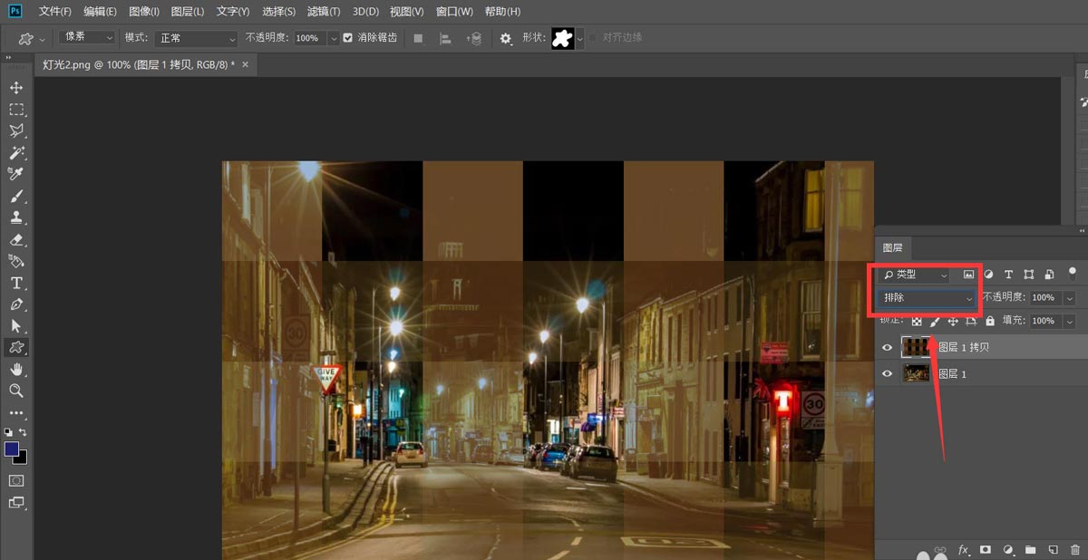Open the 滤镜 menu
The height and width of the screenshot is (560, 1088).
pyautogui.click(x=324, y=12)
